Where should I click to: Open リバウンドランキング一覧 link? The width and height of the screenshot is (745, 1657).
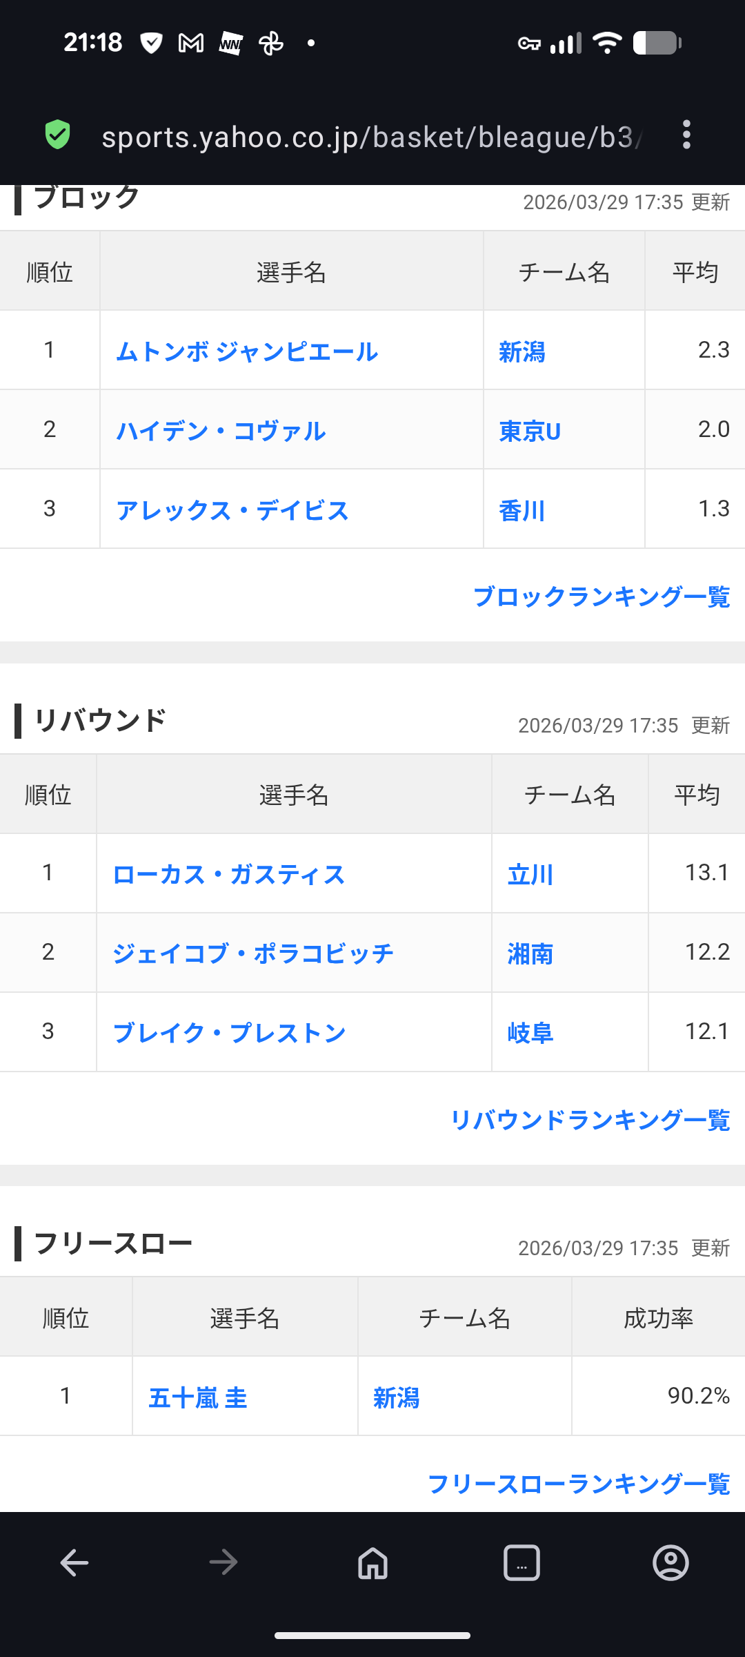[x=590, y=1119]
